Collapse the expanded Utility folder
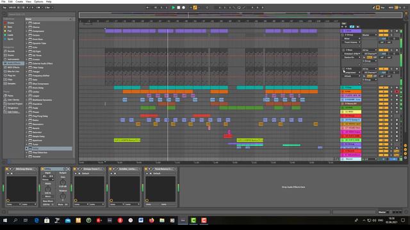The image size is (410, 230). (27, 148)
